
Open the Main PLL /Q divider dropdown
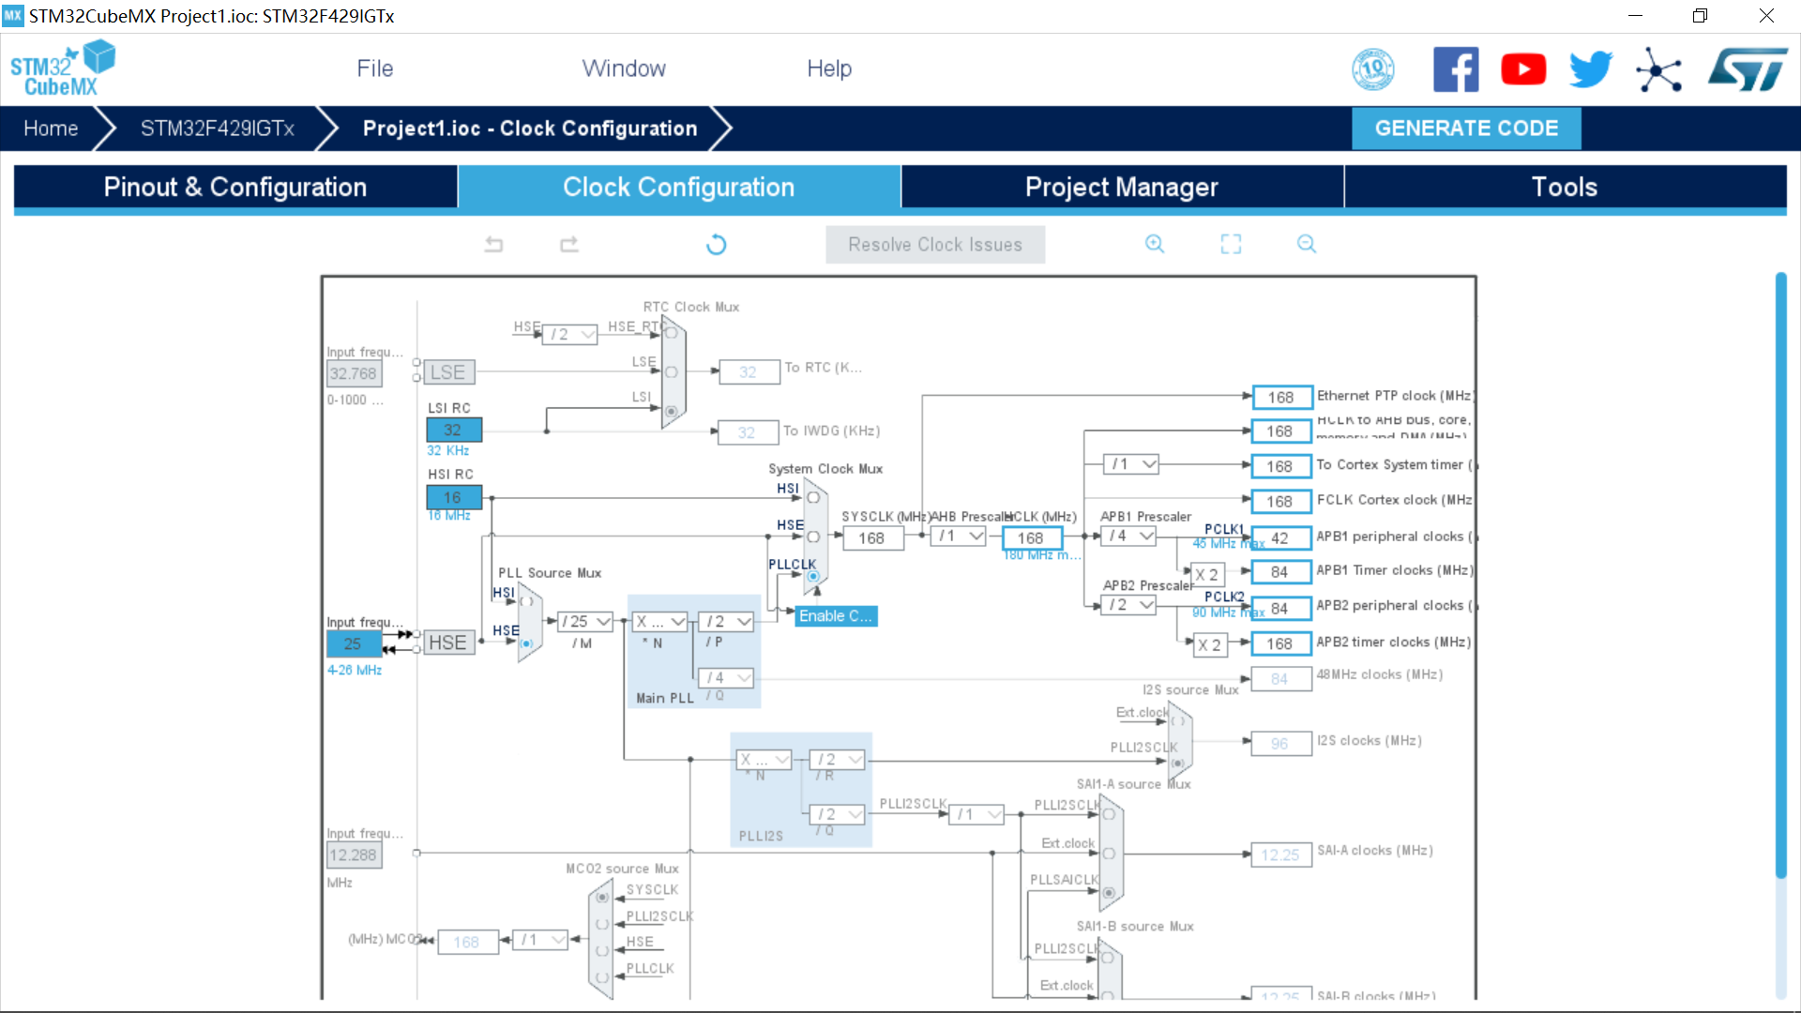726,677
